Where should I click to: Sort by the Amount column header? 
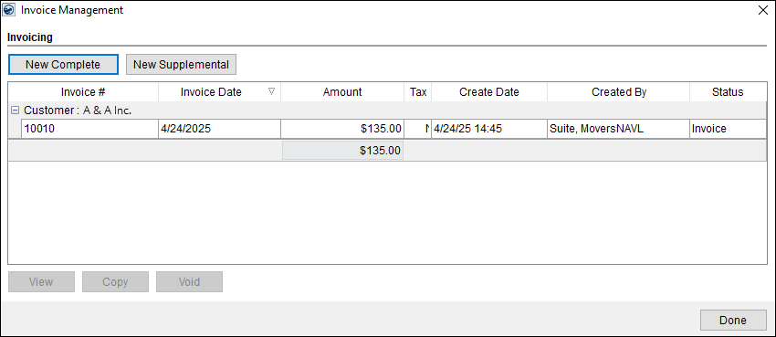click(x=342, y=92)
